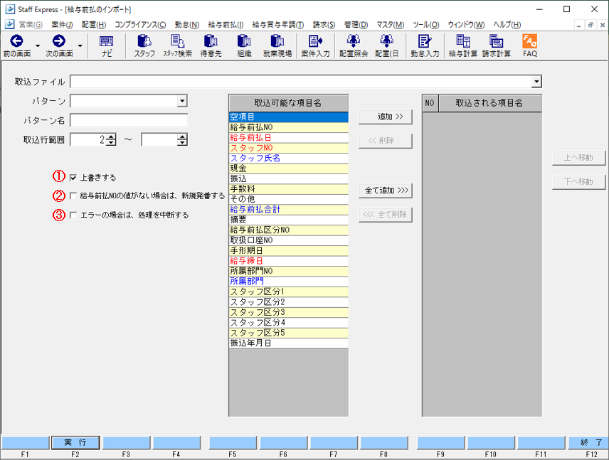Decrease 取込行範囲 end value spinner down
The height and width of the screenshot is (460, 609).
point(182,142)
